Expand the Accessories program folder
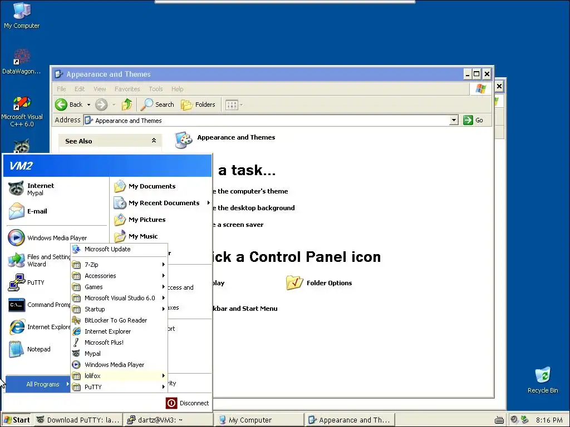 point(119,276)
